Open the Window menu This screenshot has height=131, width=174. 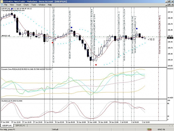pos(42,5)
